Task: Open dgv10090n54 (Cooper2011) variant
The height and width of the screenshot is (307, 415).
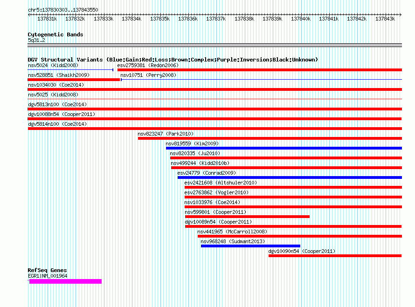Action: 302,251
